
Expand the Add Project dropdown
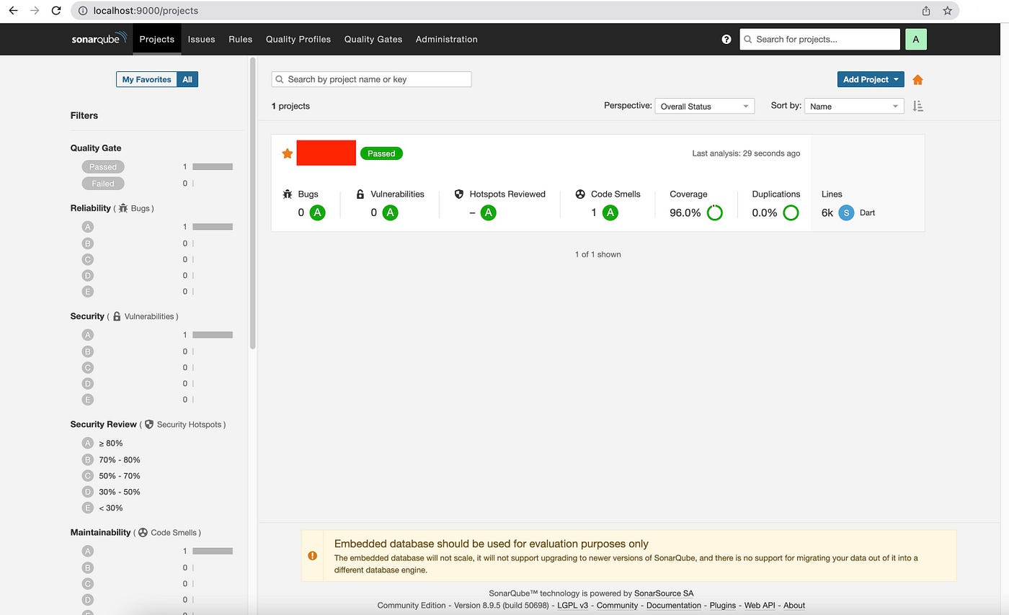871,79
